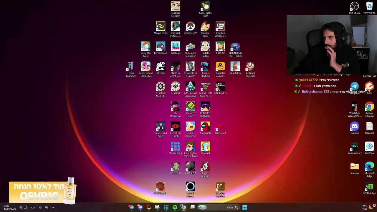
Task: Select the Drunken Wrestlers 2 icon
Action: (x=220, y=29)
